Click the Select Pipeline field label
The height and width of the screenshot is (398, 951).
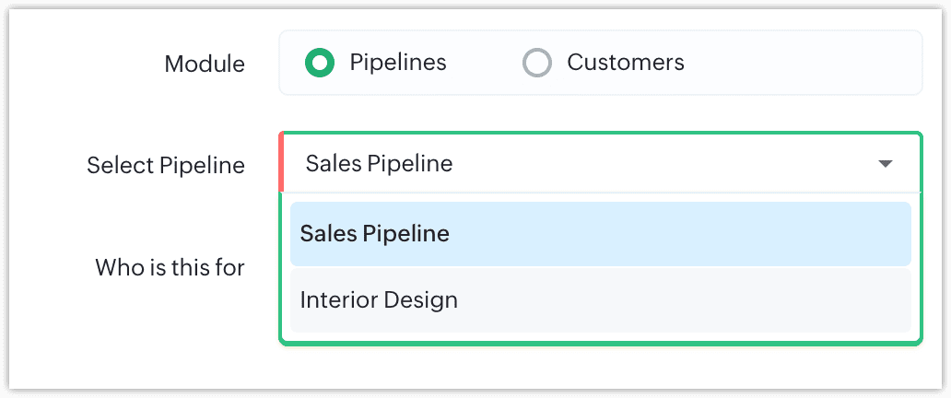click(166, 165)
